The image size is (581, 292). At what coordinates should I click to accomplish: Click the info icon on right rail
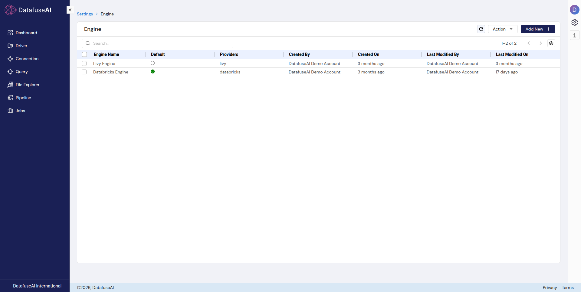tap(574, 35)
